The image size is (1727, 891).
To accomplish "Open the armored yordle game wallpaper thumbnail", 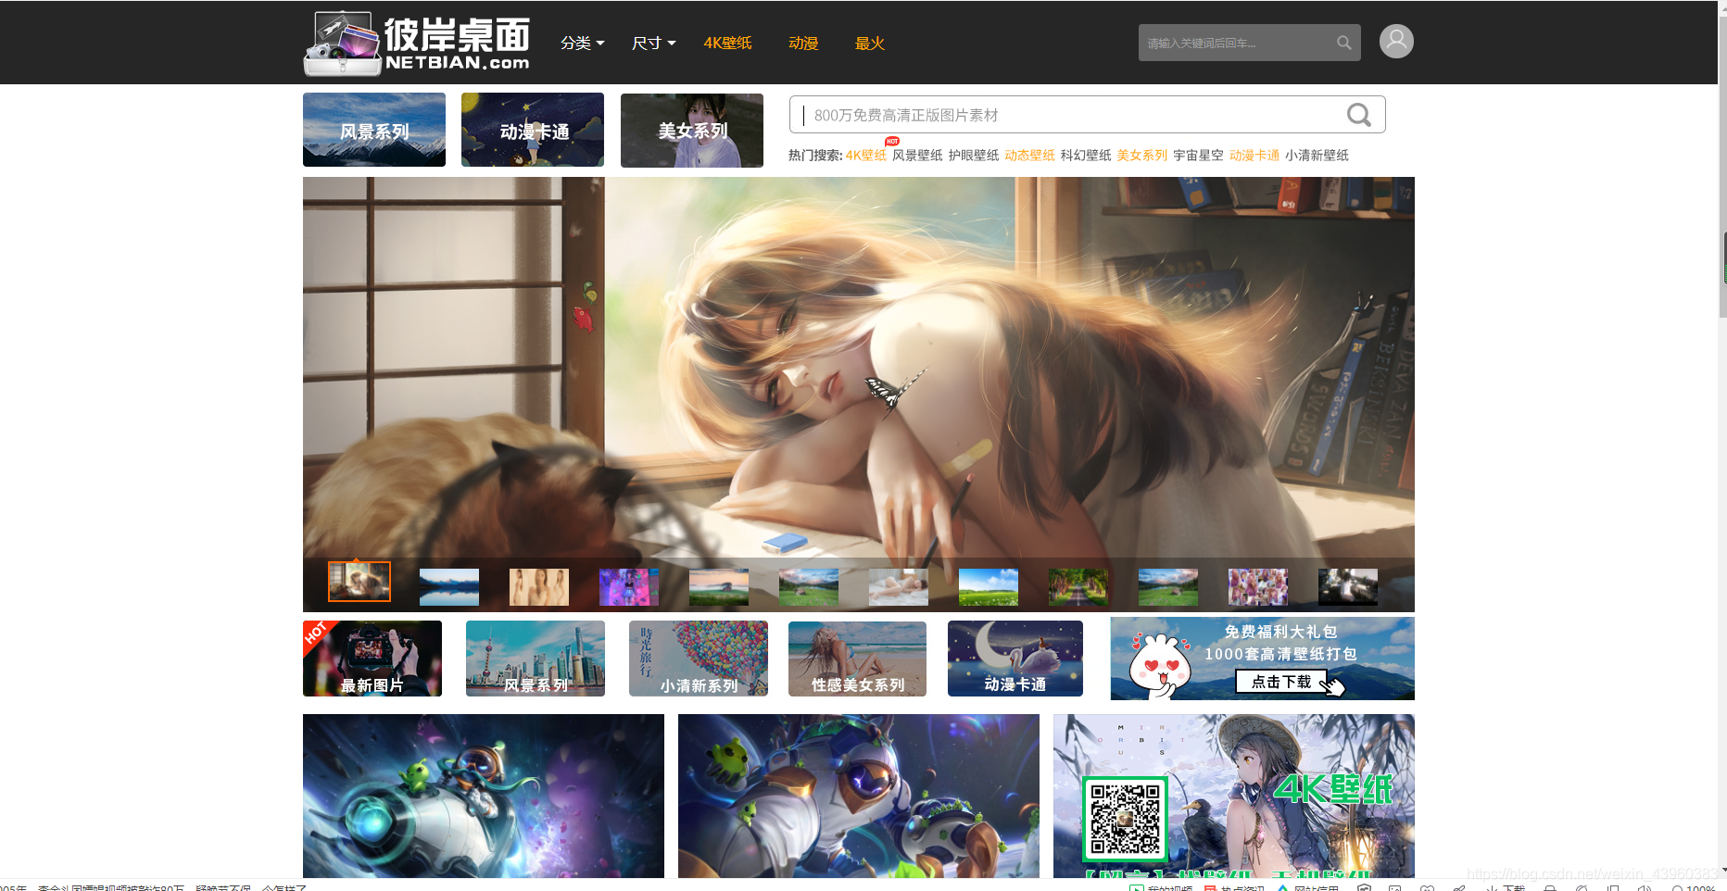I will [859, 796].
